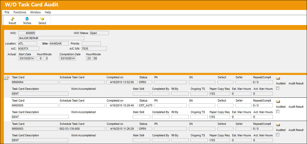Click DENT description field of NR00004
Screen dimensions: 307x144
pyautogui.click(x=40, y=94)
